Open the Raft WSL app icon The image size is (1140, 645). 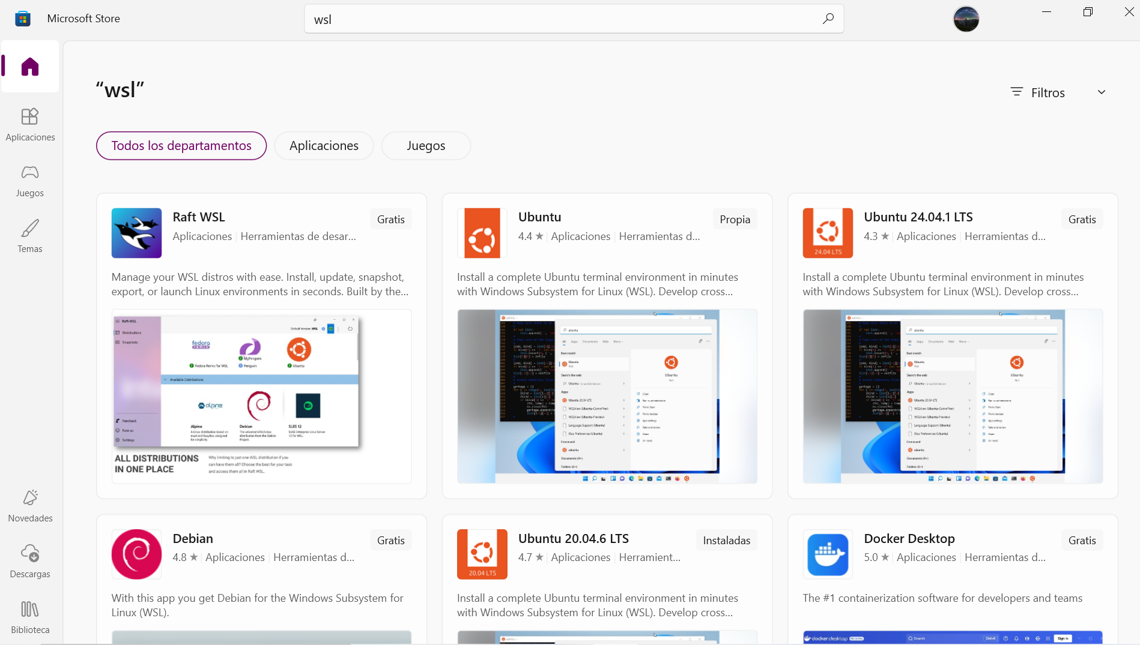click(136, 233)
